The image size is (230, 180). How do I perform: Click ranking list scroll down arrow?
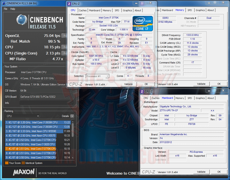tap(73, 158)
